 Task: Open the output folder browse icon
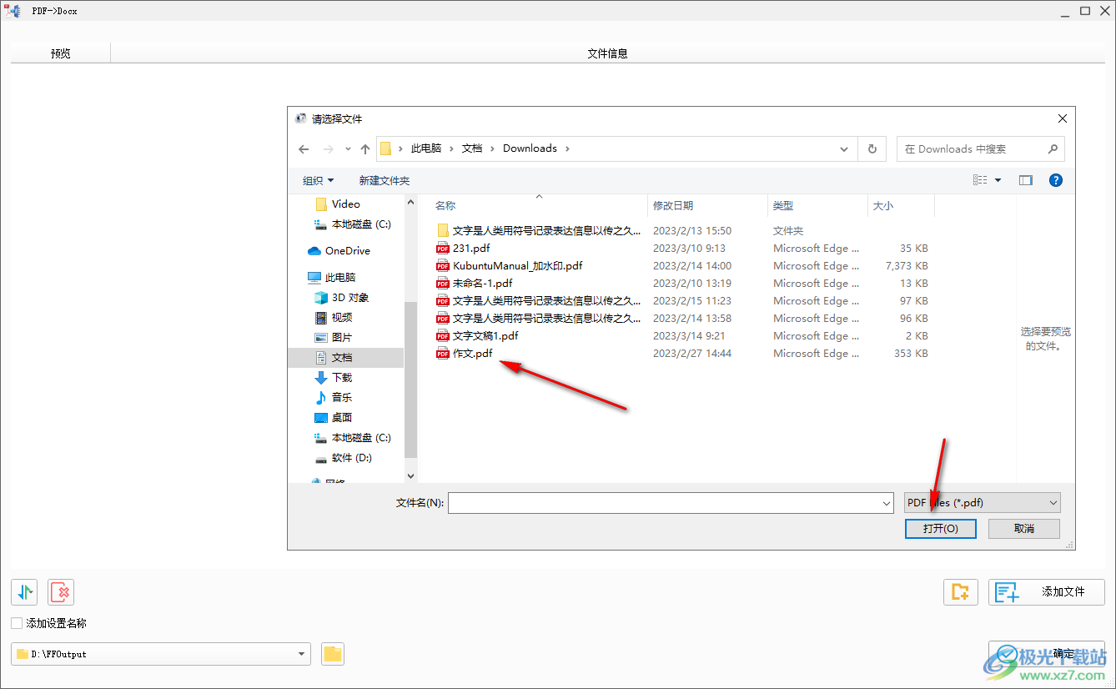(333, 654)
